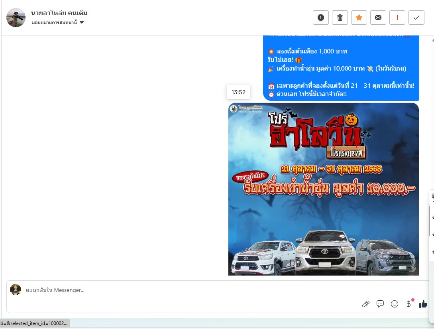Viewport: 434px width, 329px height.
Task: Select text เฉพาะลูกค้าที่จองตั้งแต่วันที่ 21 - 31
Action: point(323,86)
